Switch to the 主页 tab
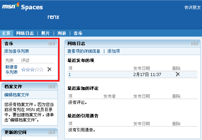This screenshot has height=140, width=202. click(x=6, y=33)
